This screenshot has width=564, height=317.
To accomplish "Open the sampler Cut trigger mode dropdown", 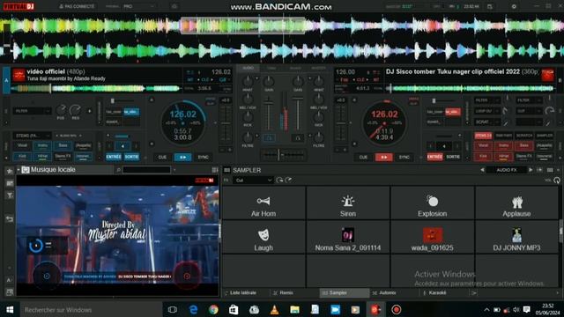I will coord(254,180).
